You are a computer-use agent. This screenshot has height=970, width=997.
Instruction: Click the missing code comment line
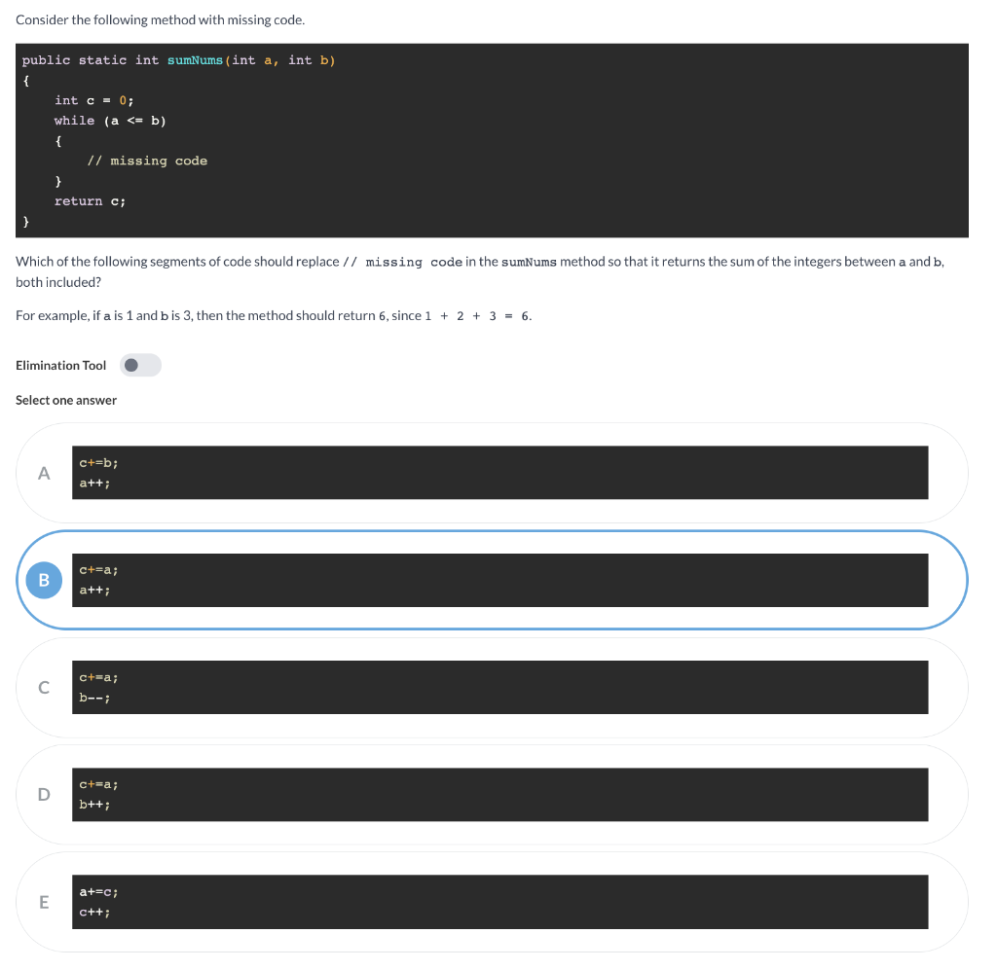click(146, 160)
